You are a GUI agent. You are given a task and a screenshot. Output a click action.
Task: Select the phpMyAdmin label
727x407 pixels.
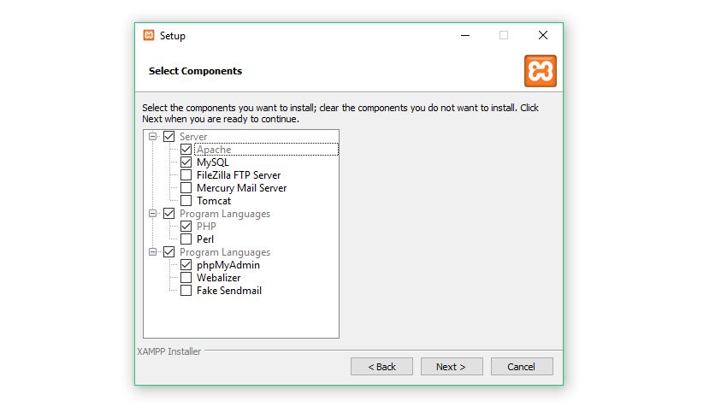pos(228,265)
